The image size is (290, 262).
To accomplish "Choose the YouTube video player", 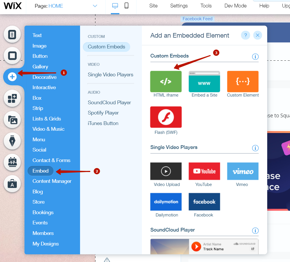I will [x=204, y=171].
